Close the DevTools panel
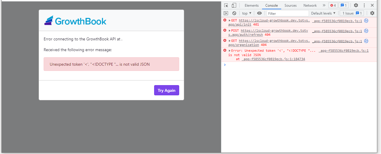 click(372, 5)
